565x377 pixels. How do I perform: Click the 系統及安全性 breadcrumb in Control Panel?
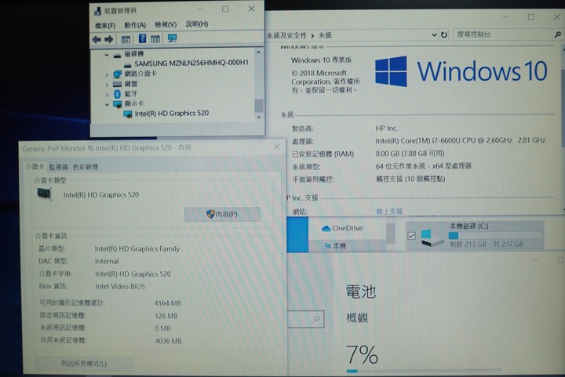click(287, 35)
